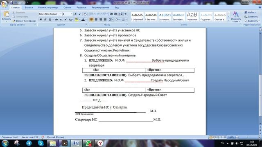Click zoom out minus button
Viewport: 262px width, 147px height.
point(237,137)
